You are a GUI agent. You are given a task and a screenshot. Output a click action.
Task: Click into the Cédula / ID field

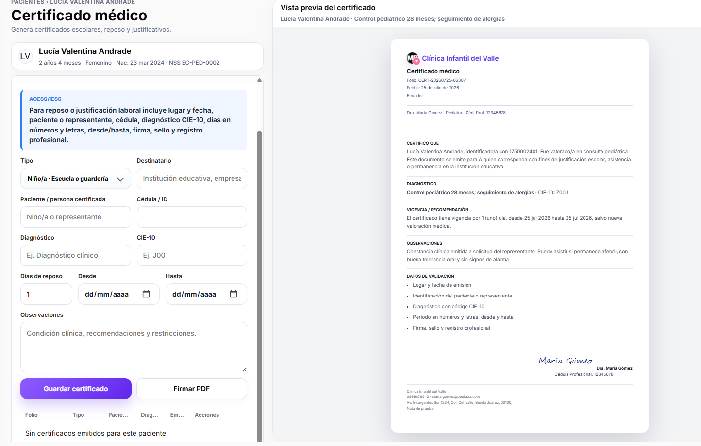(192, 217)
